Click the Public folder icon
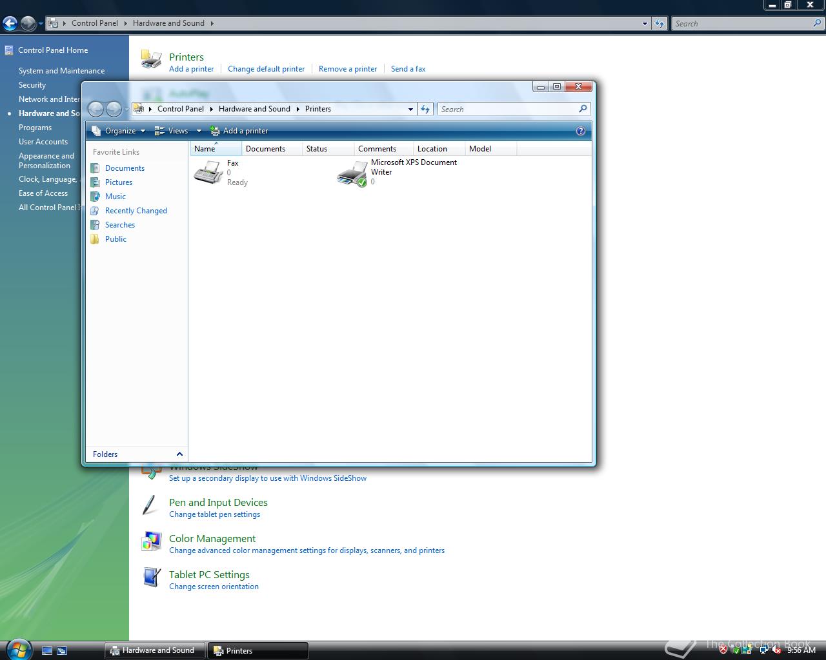Screen dimensions: 826x660 point(95,239)
